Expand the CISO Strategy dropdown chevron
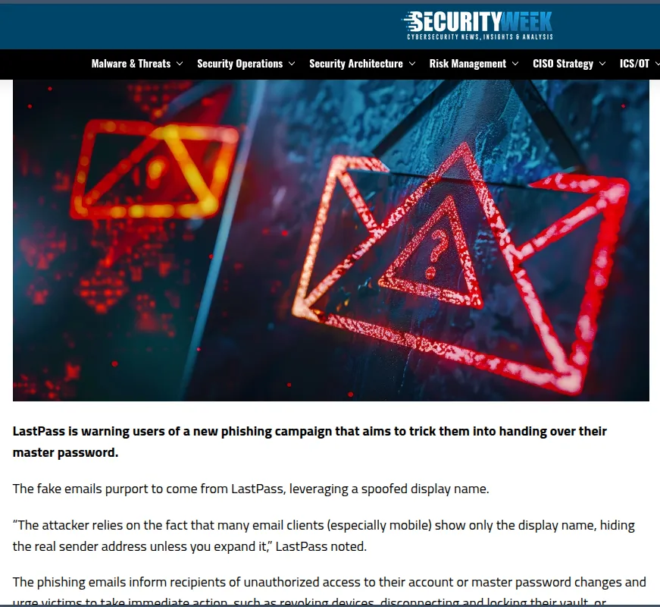The image size is (660, 607). click(x=602, y=64)
